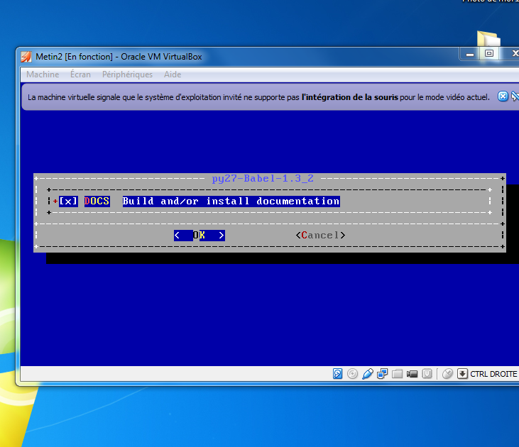Dismiss the mouse integration notification
519x447 pixels.
pyautogui.click(x=503, y=96)
